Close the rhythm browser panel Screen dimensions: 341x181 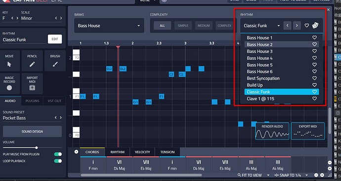(x=328, y=9)
